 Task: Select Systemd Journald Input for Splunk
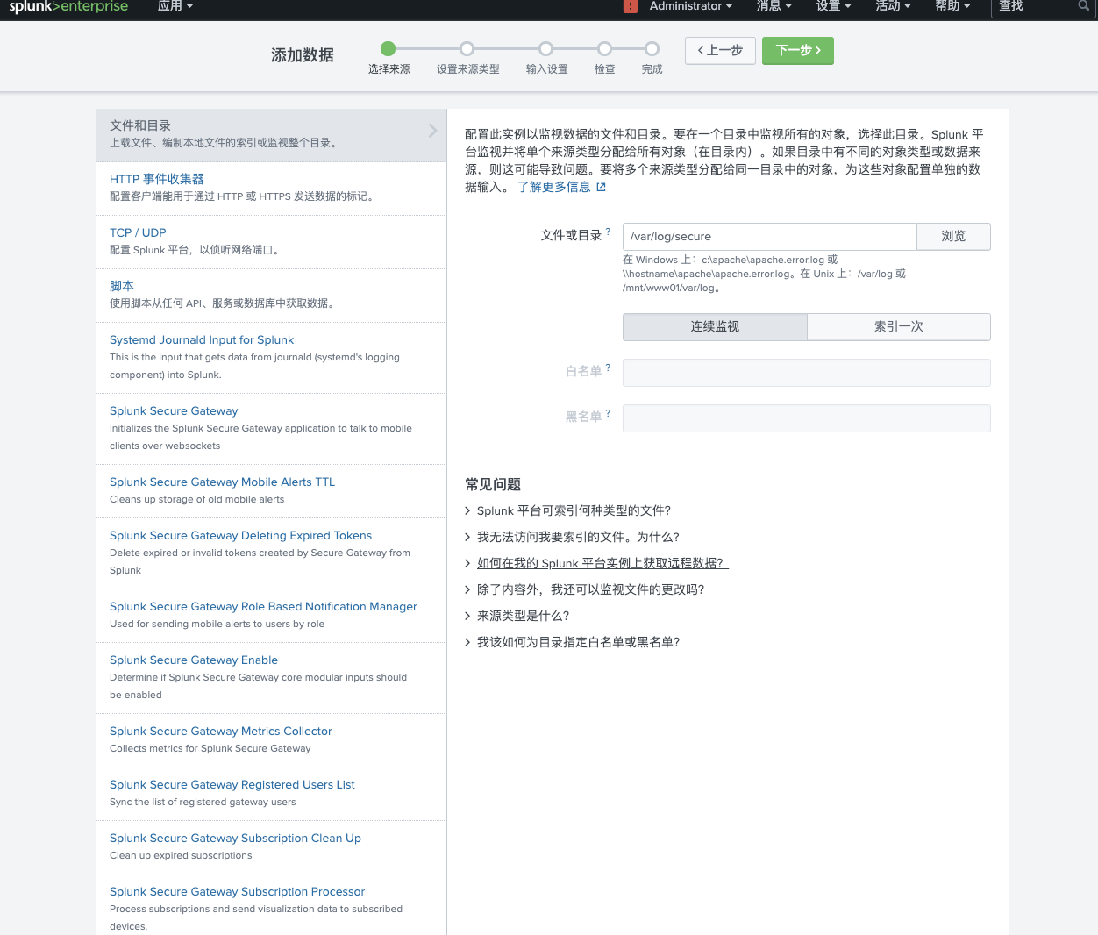pos(272,358)
